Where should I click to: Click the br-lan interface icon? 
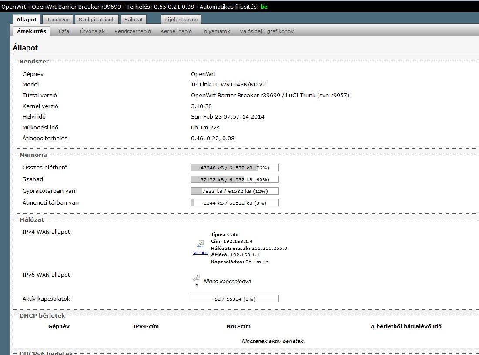[201, 244]
